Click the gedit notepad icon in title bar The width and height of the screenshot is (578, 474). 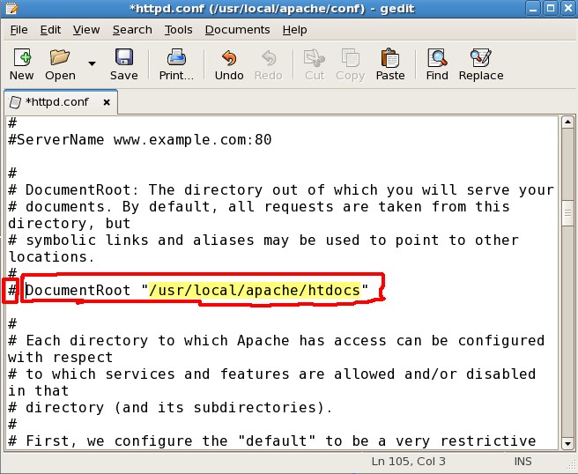tap(11, 8)
